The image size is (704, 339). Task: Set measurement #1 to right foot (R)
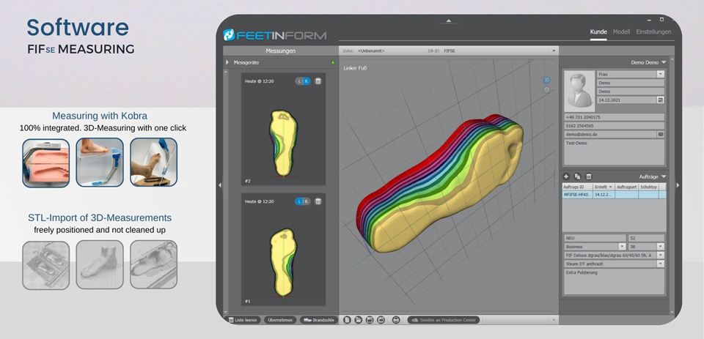click(307, 201)
